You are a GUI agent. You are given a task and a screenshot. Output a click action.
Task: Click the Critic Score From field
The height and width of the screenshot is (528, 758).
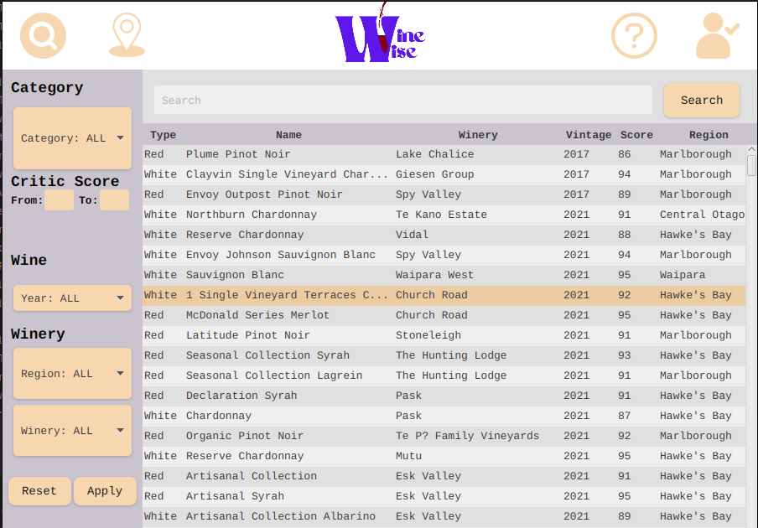point(59,200)
